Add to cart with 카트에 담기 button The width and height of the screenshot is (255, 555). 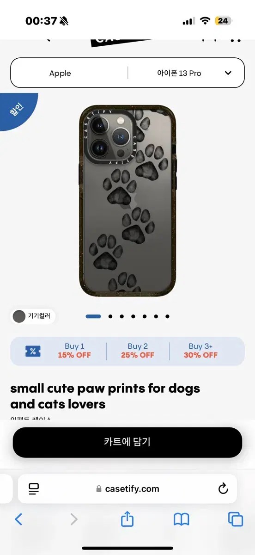(x=127, y=442)
